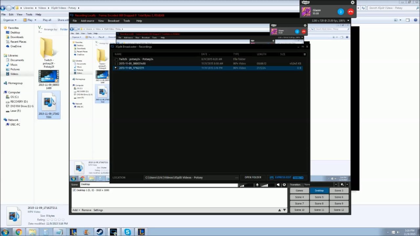This screenshot has height=236, width=420.
Task: Open Windows Start orb
Action: point(5,232)
